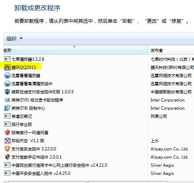This screenshot has height=183, width=194.
Task: Click the horizontal scrollbar at bottom
Action: (88, 182)
